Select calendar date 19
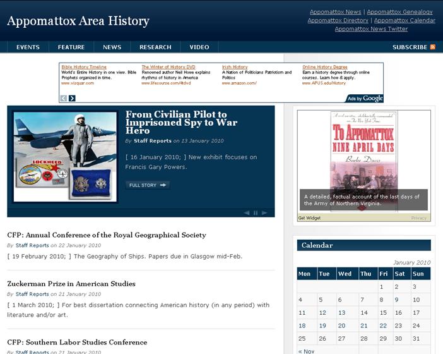This screenshot has height=354, width=443. (x=322, y=326)
